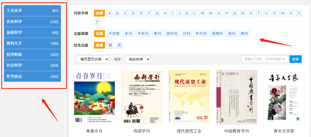The width and height of the screenshot is (311, 137).
Task: Filter journals by letter J
Action: tap(179, 13)
